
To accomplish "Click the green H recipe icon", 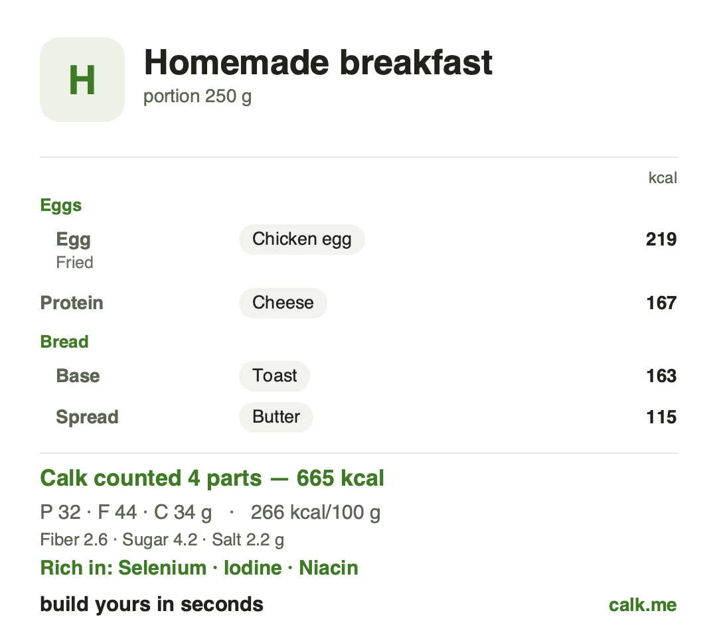I will coord(82,80).
